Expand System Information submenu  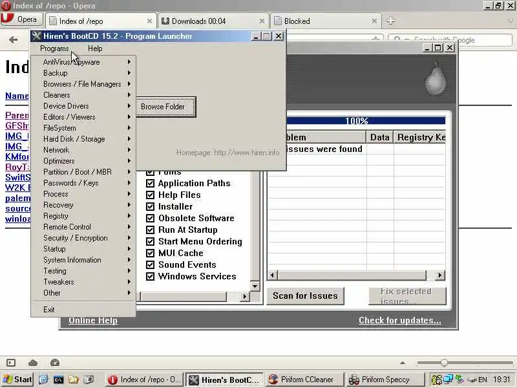pos(83,260)
